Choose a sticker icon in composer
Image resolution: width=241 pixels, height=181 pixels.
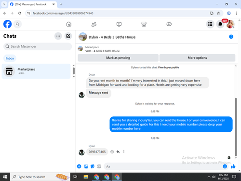coord(93,167)
